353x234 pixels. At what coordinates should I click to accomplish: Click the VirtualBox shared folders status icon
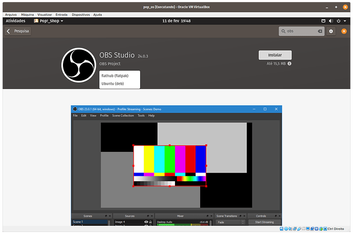[x=303, y=228]
